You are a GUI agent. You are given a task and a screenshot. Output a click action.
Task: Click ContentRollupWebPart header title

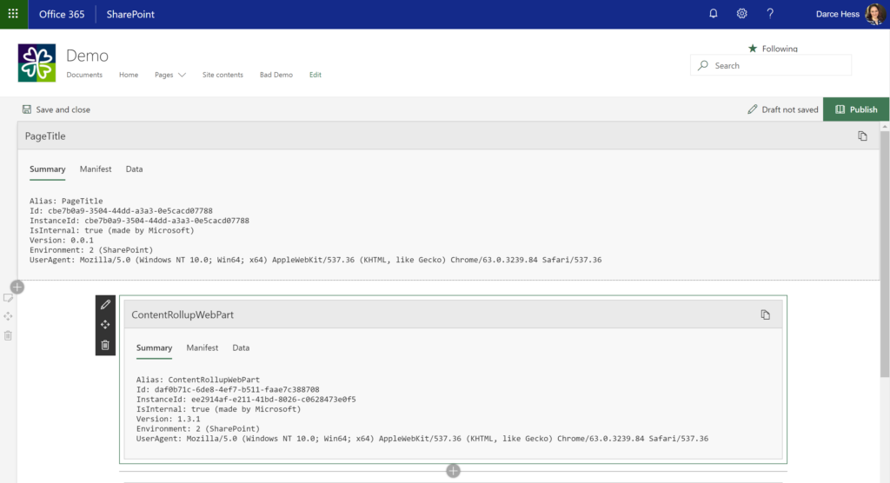183,315
